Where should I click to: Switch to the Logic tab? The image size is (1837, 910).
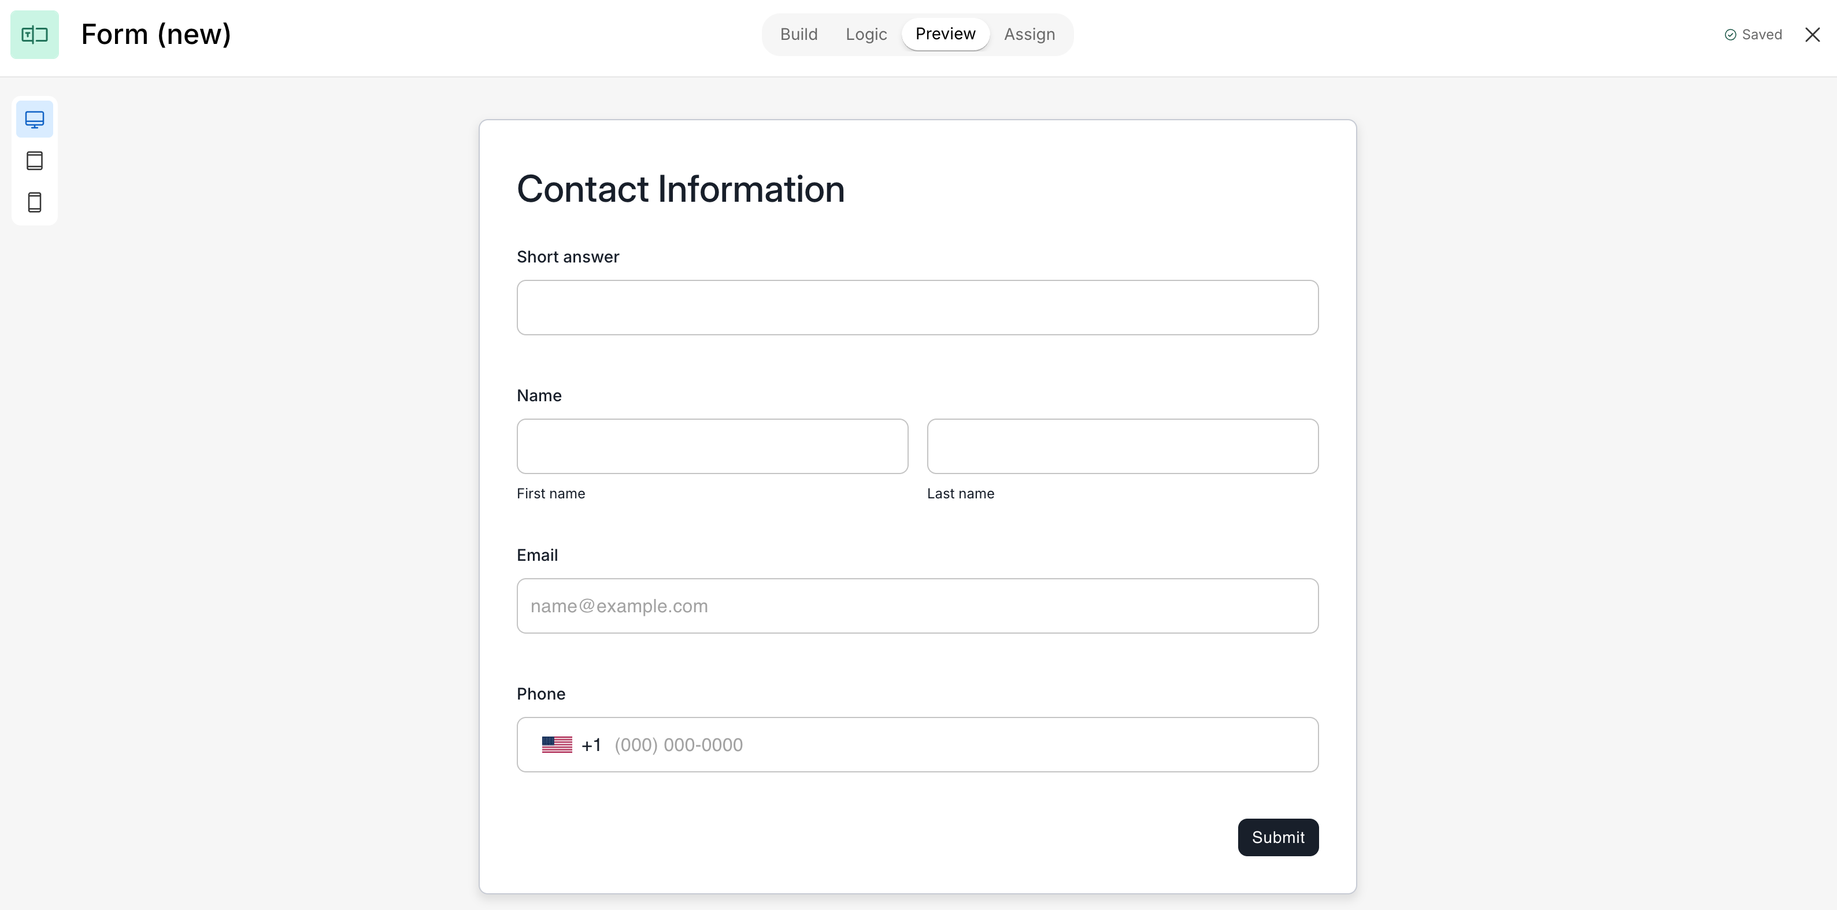[x=866, y=34]
